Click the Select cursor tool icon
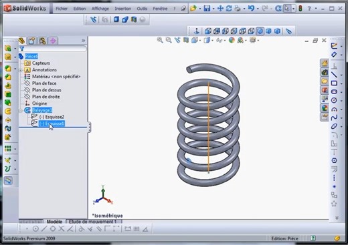The height and width of the screenshot is (245, 348). (286, 9)
